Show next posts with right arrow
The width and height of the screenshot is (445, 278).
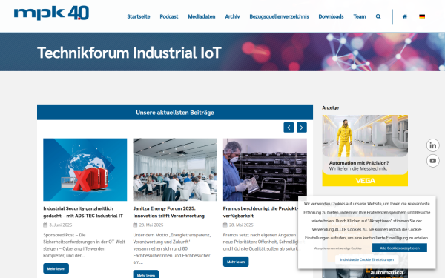pyautogui.click(x=302, y=128)
